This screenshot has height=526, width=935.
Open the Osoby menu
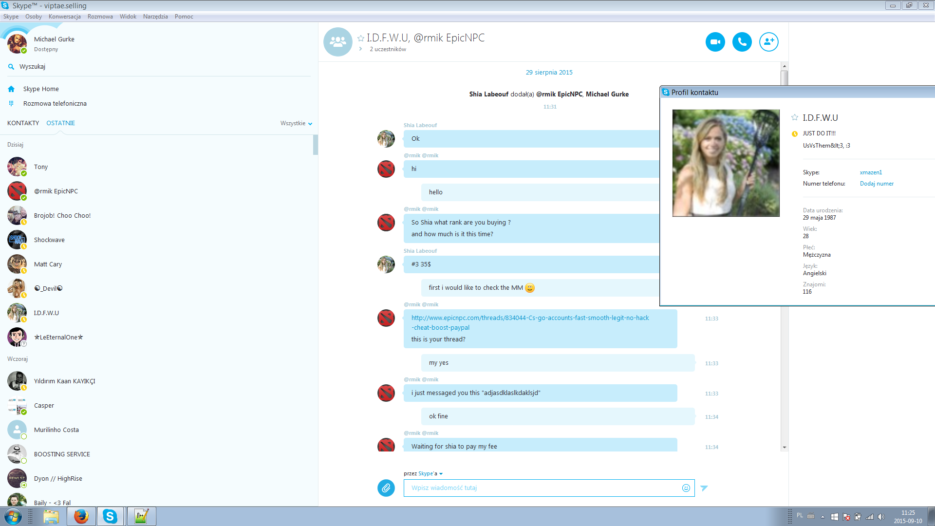[34, 17]
